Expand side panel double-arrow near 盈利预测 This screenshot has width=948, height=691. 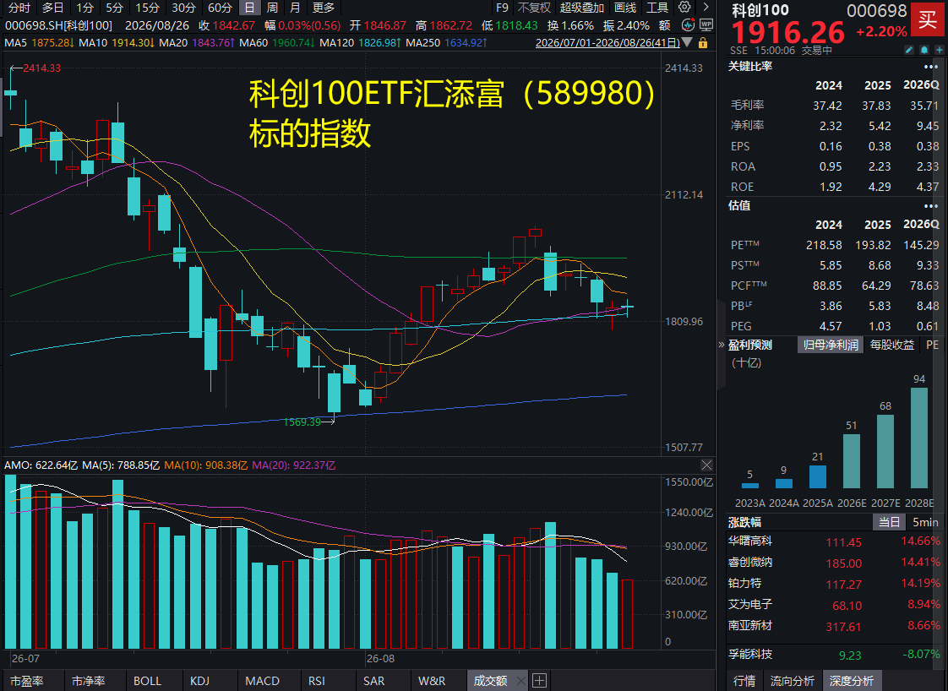tap(722, 345)
